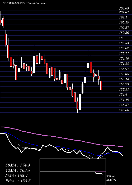
Task: Click the NSE WALCHANNAG bullkhan.com title text
Action: [24, 3]
